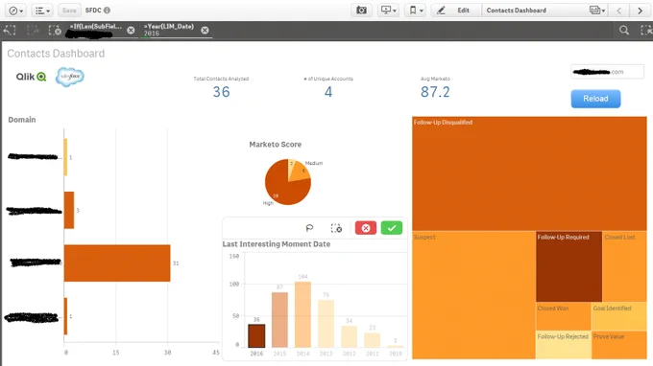Click the SFDC app info icon

(x=107, y=11)
